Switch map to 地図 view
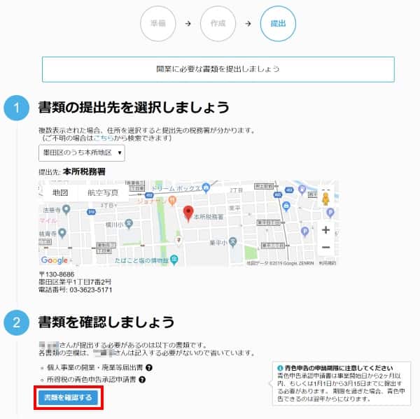The height and width of the screenshot is (419, 420). click(x=60, y=192)
